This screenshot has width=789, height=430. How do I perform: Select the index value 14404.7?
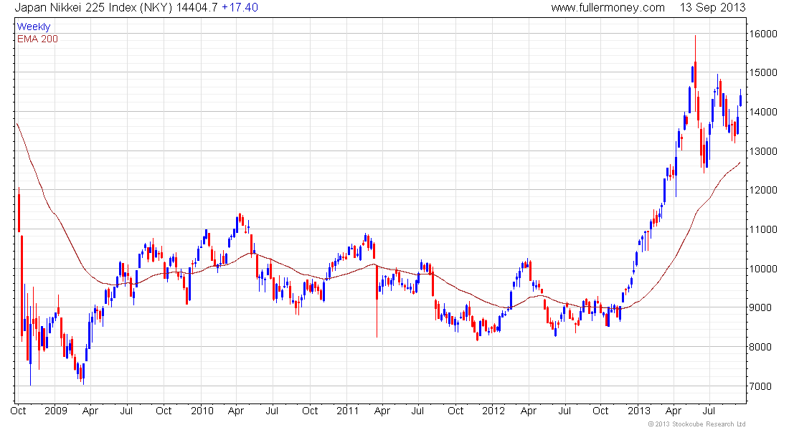[197, 8]
